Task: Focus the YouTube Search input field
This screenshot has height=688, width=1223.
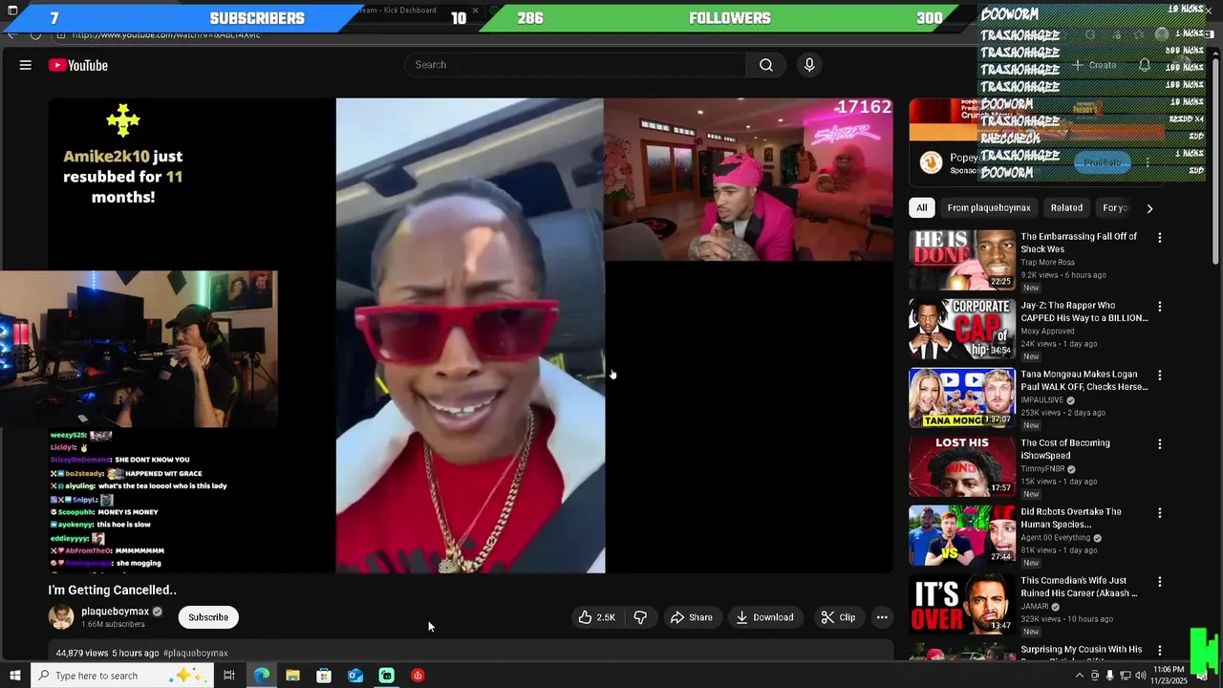Action: [575, 65]
